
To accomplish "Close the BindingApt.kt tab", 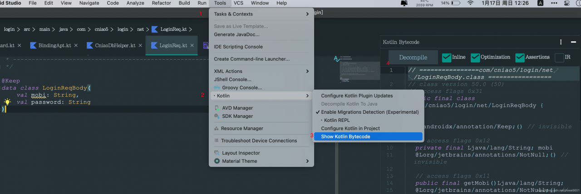I will coord(76,45).
